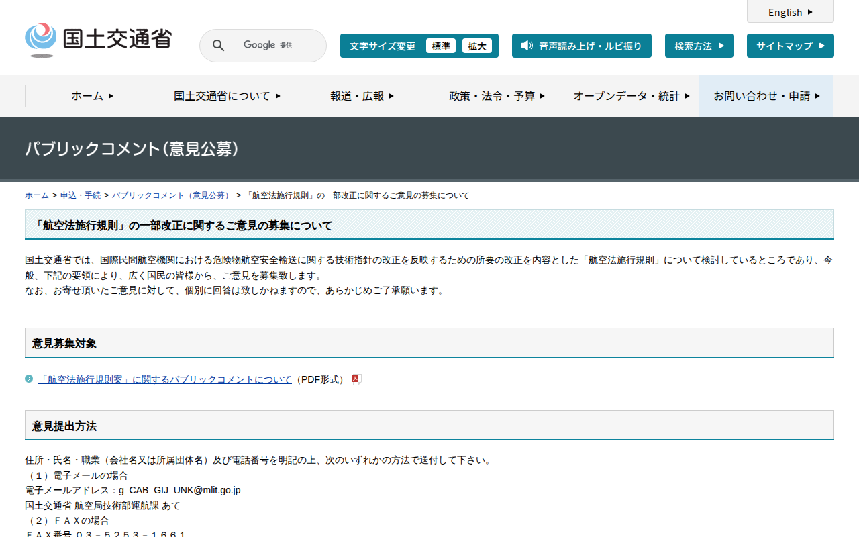Viewport: 859px width, 537px height.
Task: Click the teal bullet before PDF link
Action: pyautogui.click(x=29, y=379)
